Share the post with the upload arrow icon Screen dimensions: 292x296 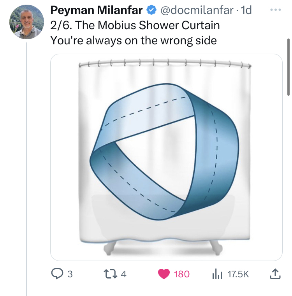(x=274, y=274)
